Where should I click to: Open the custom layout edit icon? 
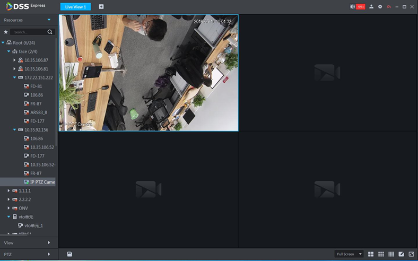tap(402, 254)
